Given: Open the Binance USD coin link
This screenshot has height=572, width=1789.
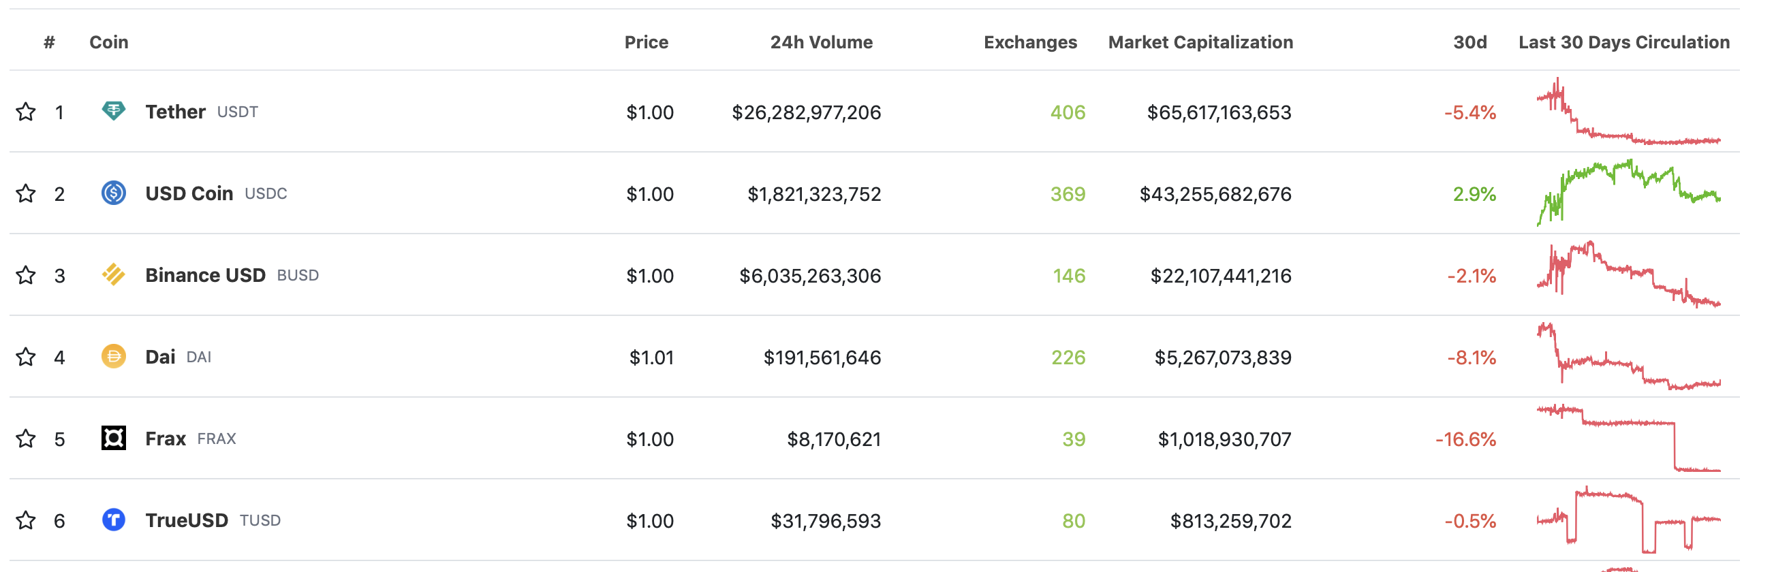Looking at the screenshot, I should tap(205, 276).
